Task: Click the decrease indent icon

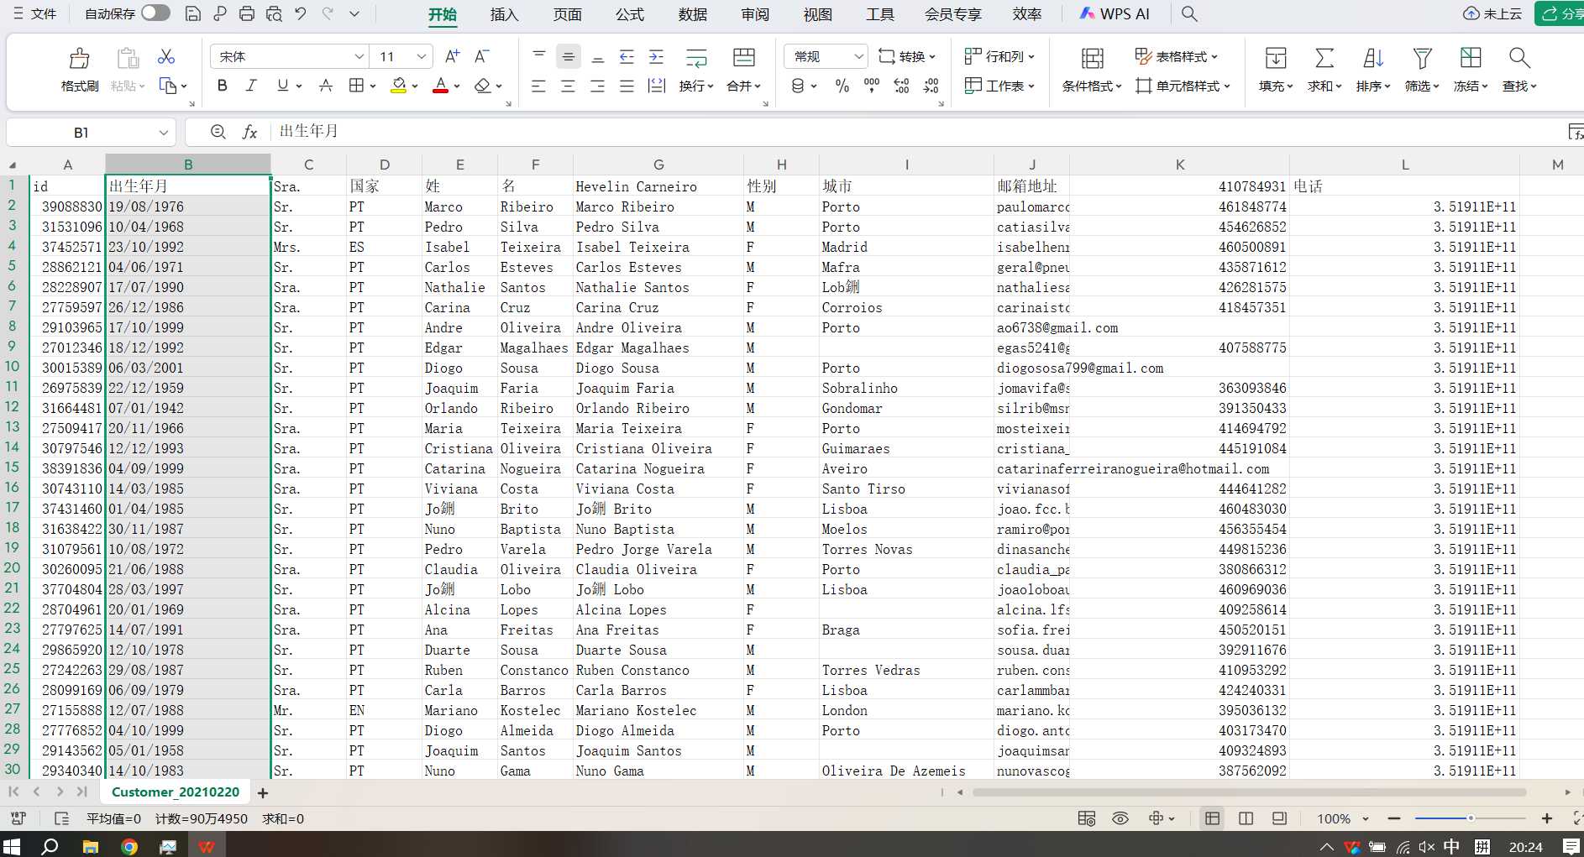Action: [x=627, y=56]
